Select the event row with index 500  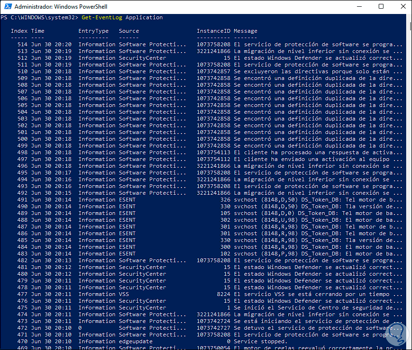pos(210,139)
